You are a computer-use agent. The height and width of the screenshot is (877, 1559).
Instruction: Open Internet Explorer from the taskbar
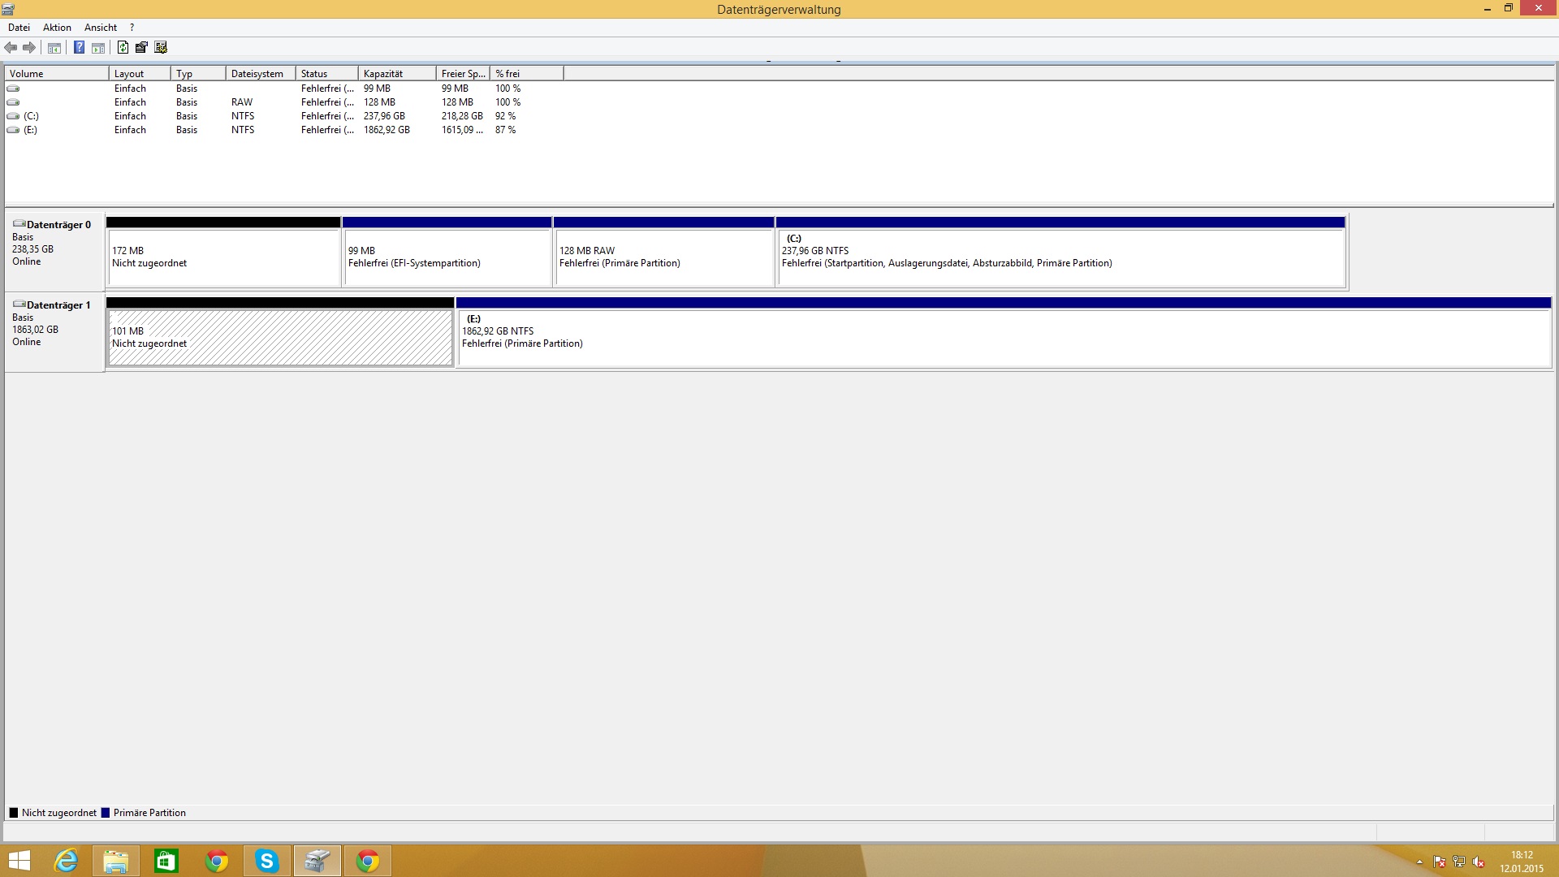pyautogui.click(x=65, y=861)
